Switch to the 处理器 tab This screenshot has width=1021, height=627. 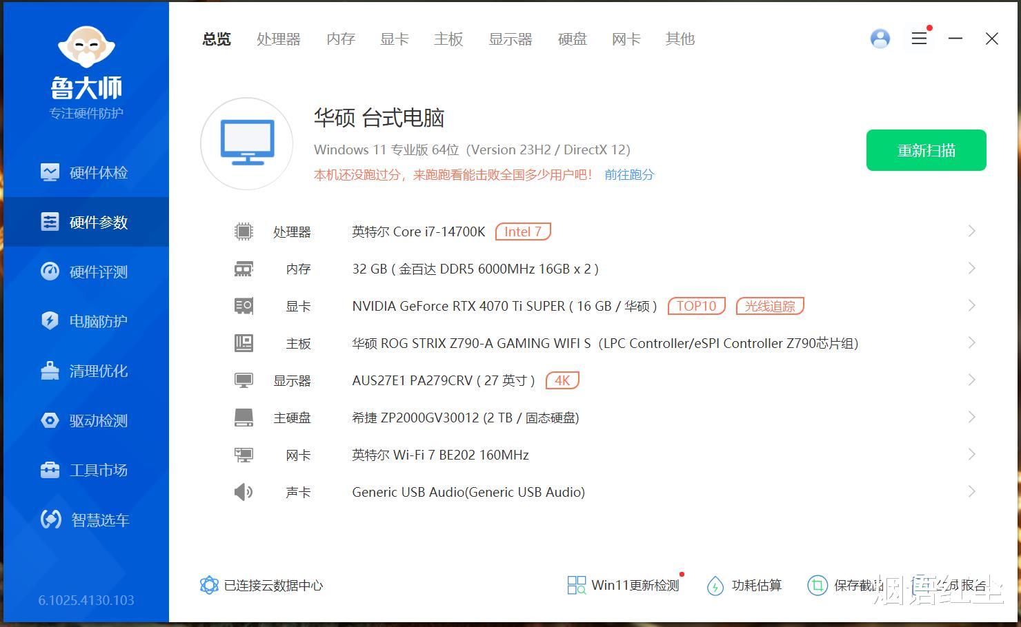(279, 39)
